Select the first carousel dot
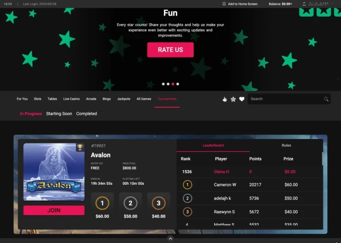Viewport: 341px width, 243px height. [163, 84]
